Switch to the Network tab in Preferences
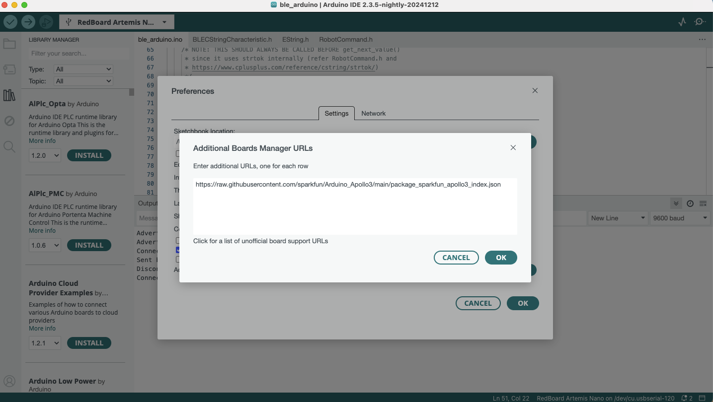Viewport: 713px width, 402px height. point(374,113)
